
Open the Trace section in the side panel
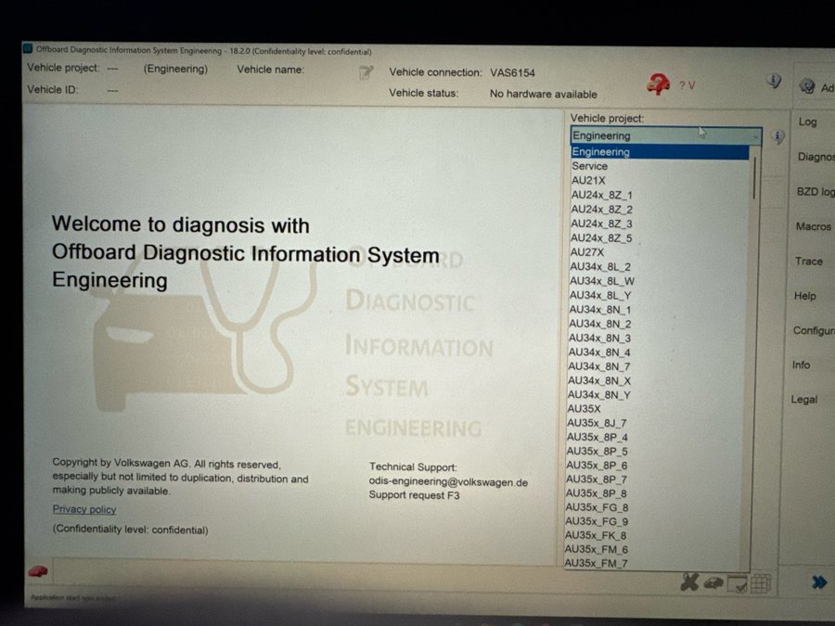(x=808, y=262)
